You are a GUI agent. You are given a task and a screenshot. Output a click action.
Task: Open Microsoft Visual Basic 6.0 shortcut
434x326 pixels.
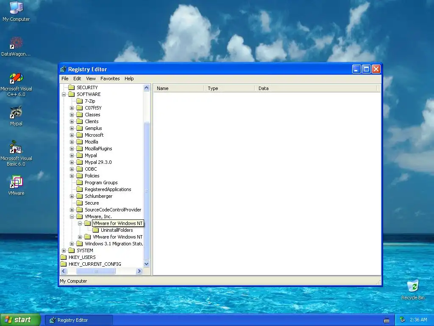[x=16, y=153]
